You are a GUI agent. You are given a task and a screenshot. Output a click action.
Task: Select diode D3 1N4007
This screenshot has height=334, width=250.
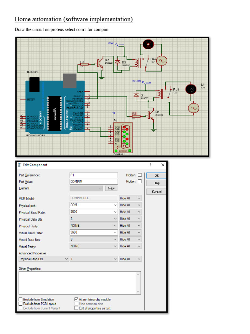(118, 62)
